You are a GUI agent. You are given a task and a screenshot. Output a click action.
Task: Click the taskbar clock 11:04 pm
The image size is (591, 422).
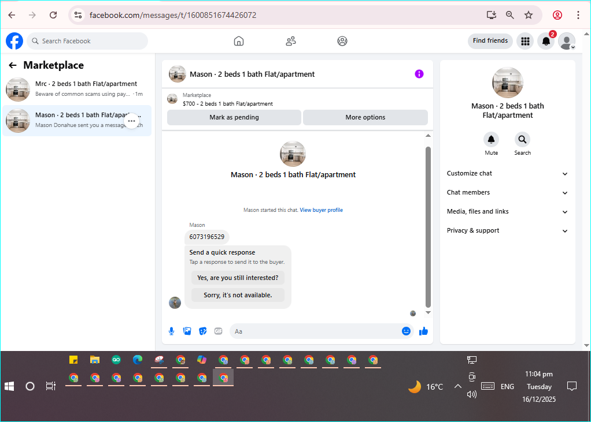pos(539,374)
